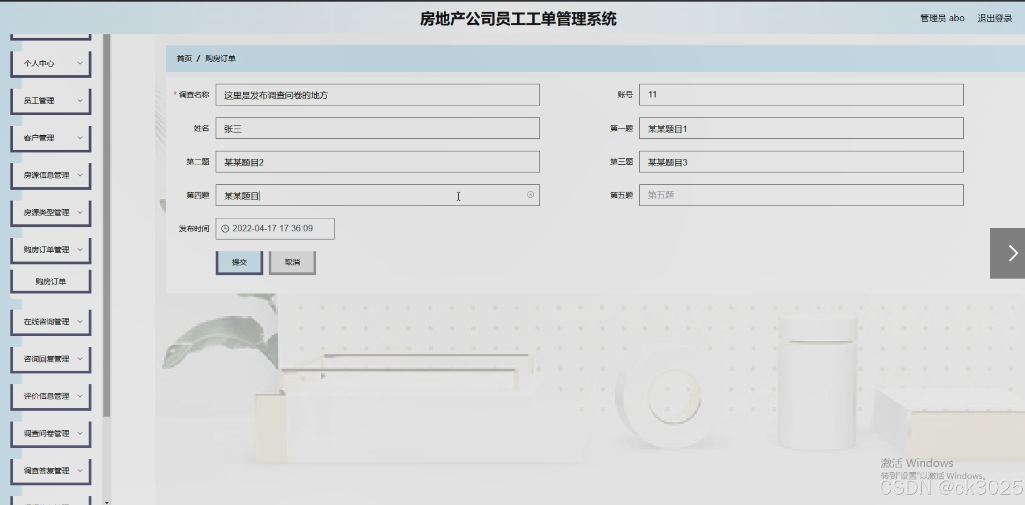Click the right arrow on page edge

(1012, 253)
